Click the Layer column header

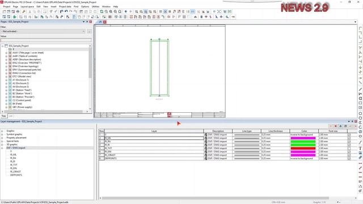154,131
